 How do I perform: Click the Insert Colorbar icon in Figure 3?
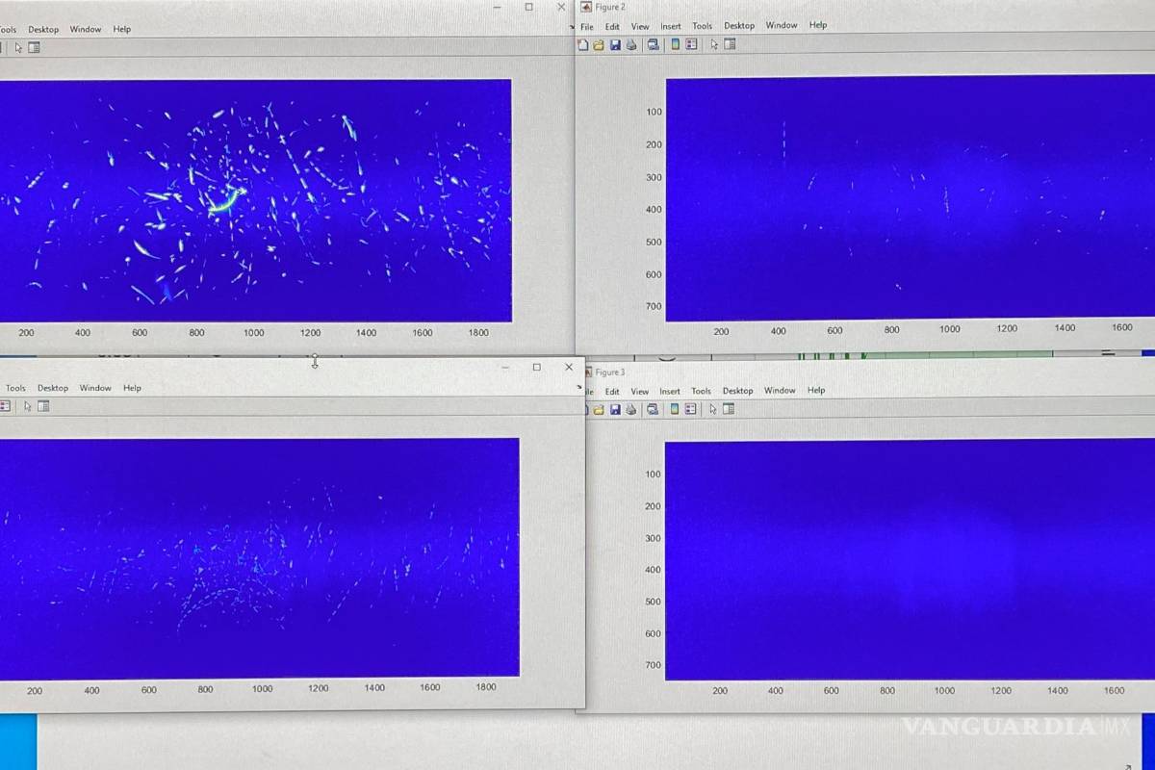(674, 409)
